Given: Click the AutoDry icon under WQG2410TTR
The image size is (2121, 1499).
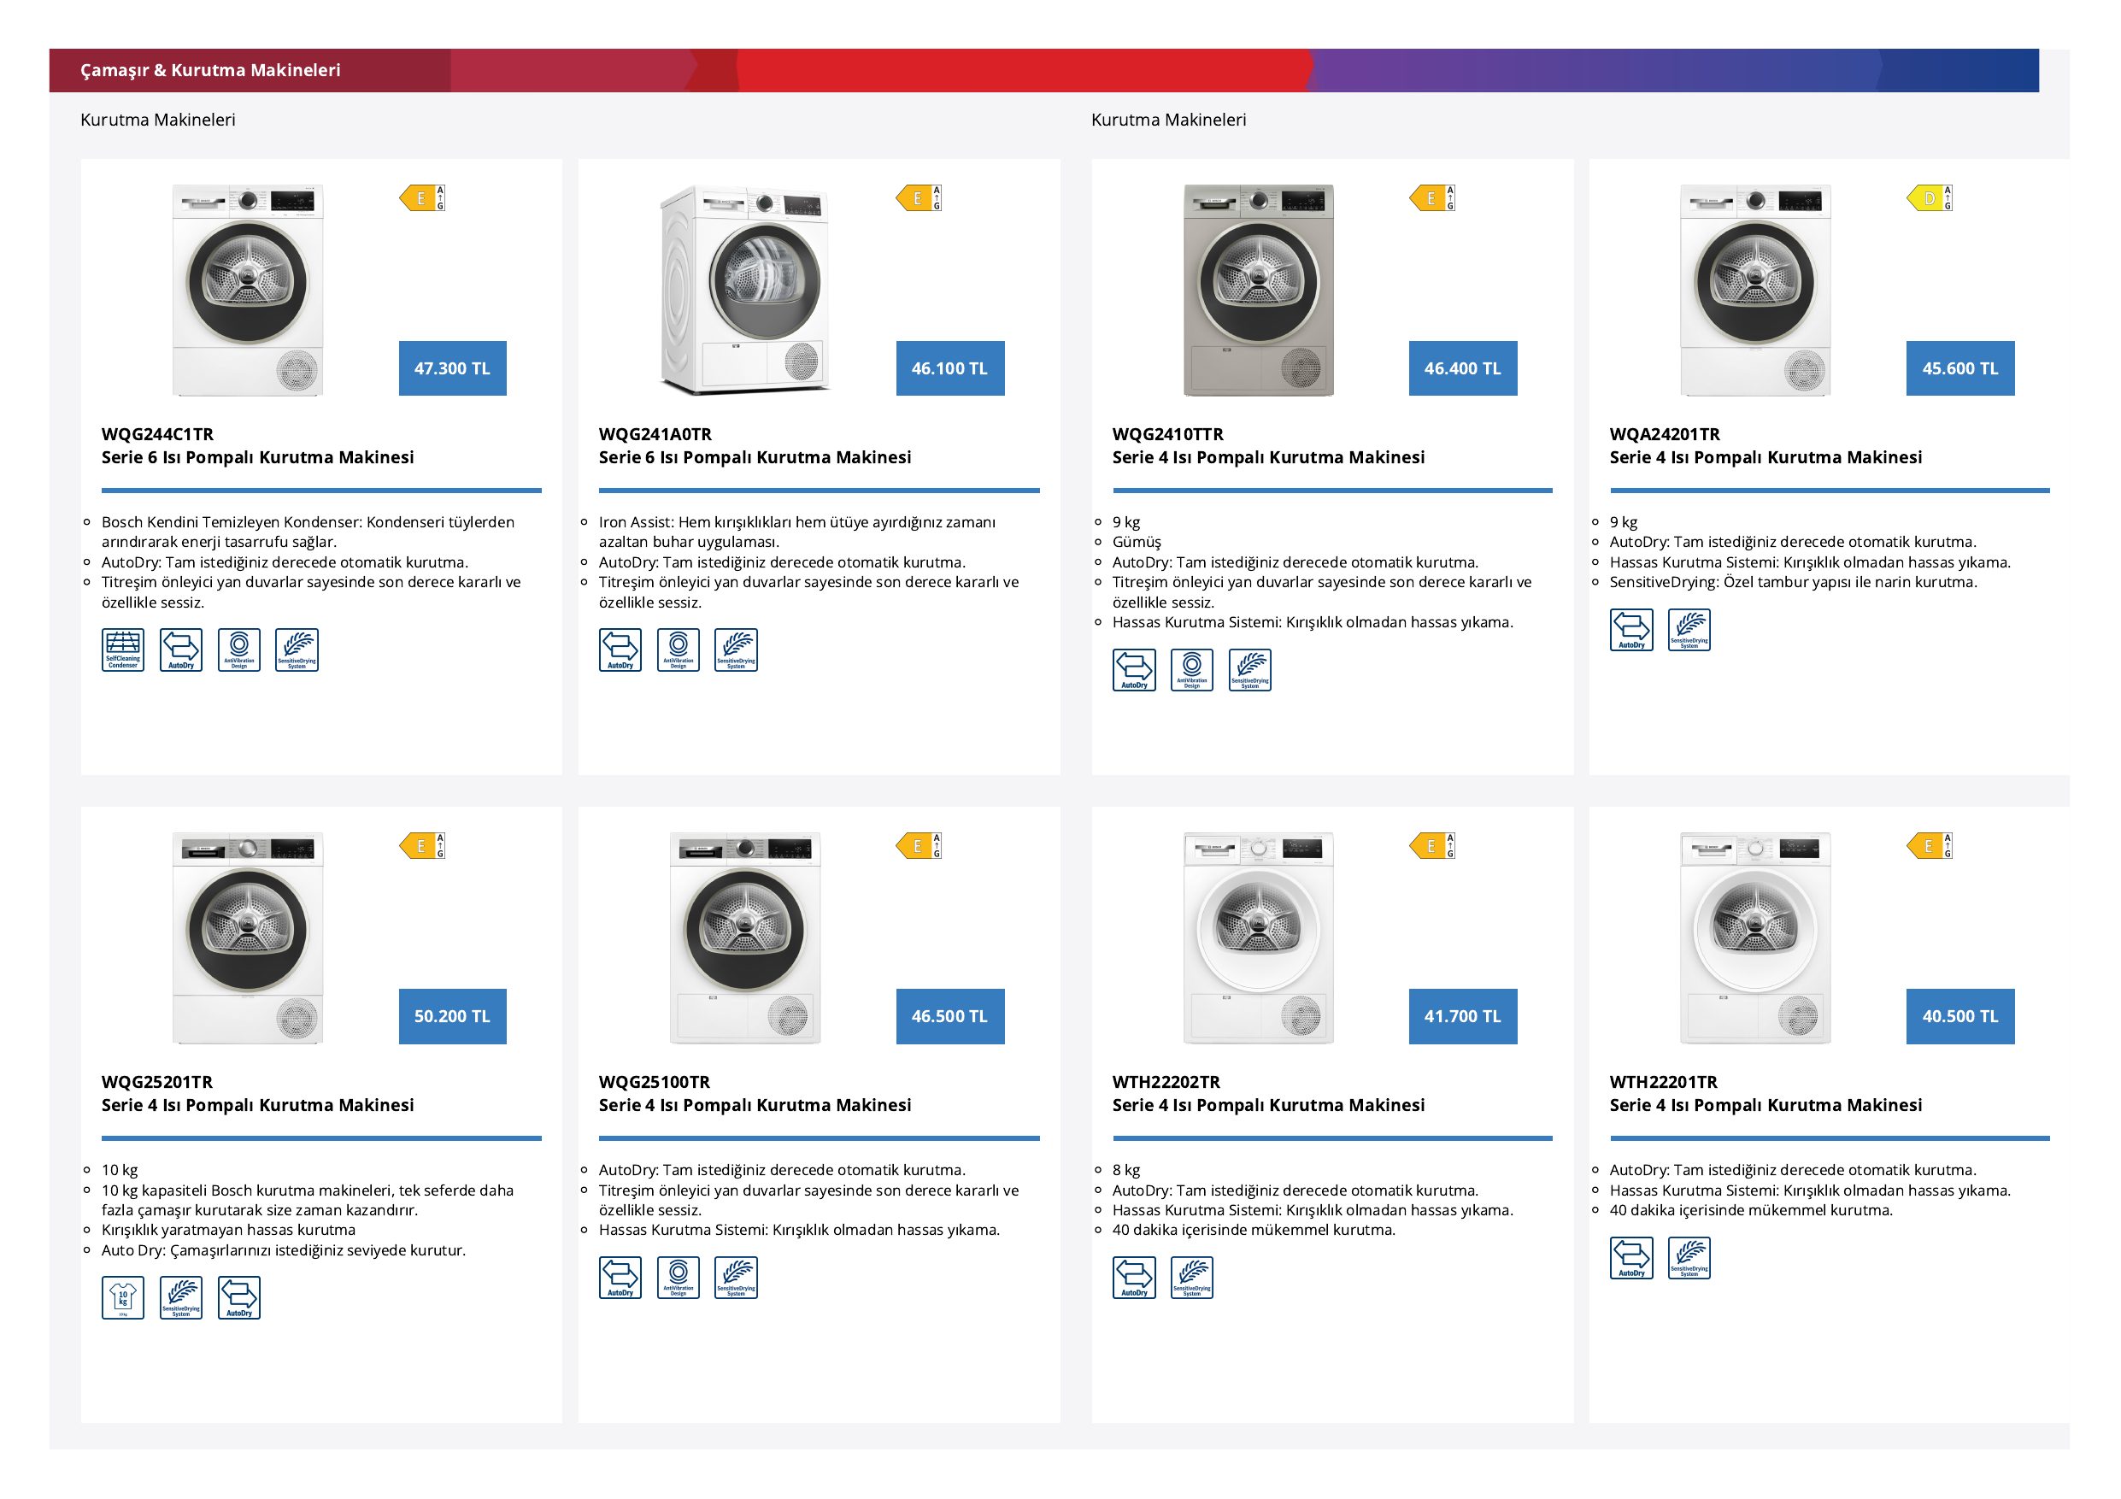Looking at the screenshot, I should point(1134,670).
